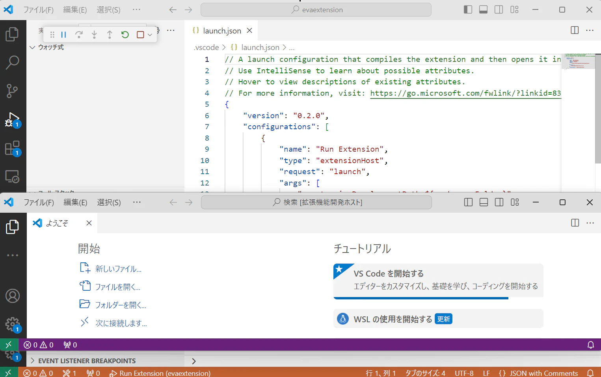Change UTF-8 encoding in status bar
Screen dimensions: 601x377
tap(464, 373)
